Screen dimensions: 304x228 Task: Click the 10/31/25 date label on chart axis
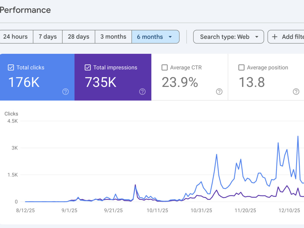click(201, 210)
